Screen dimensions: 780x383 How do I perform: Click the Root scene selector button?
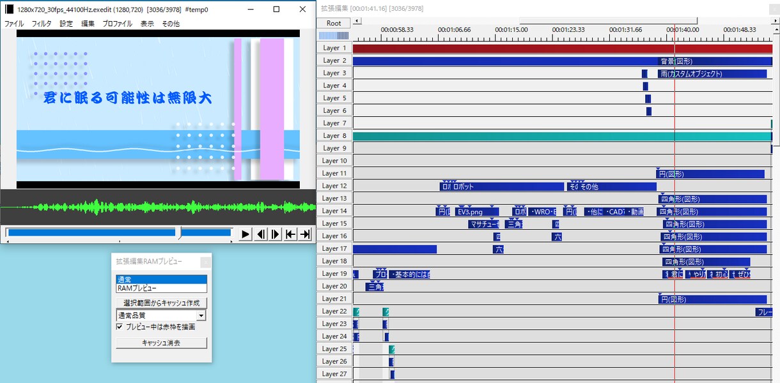pyautogui.click(x=334, y=23)
